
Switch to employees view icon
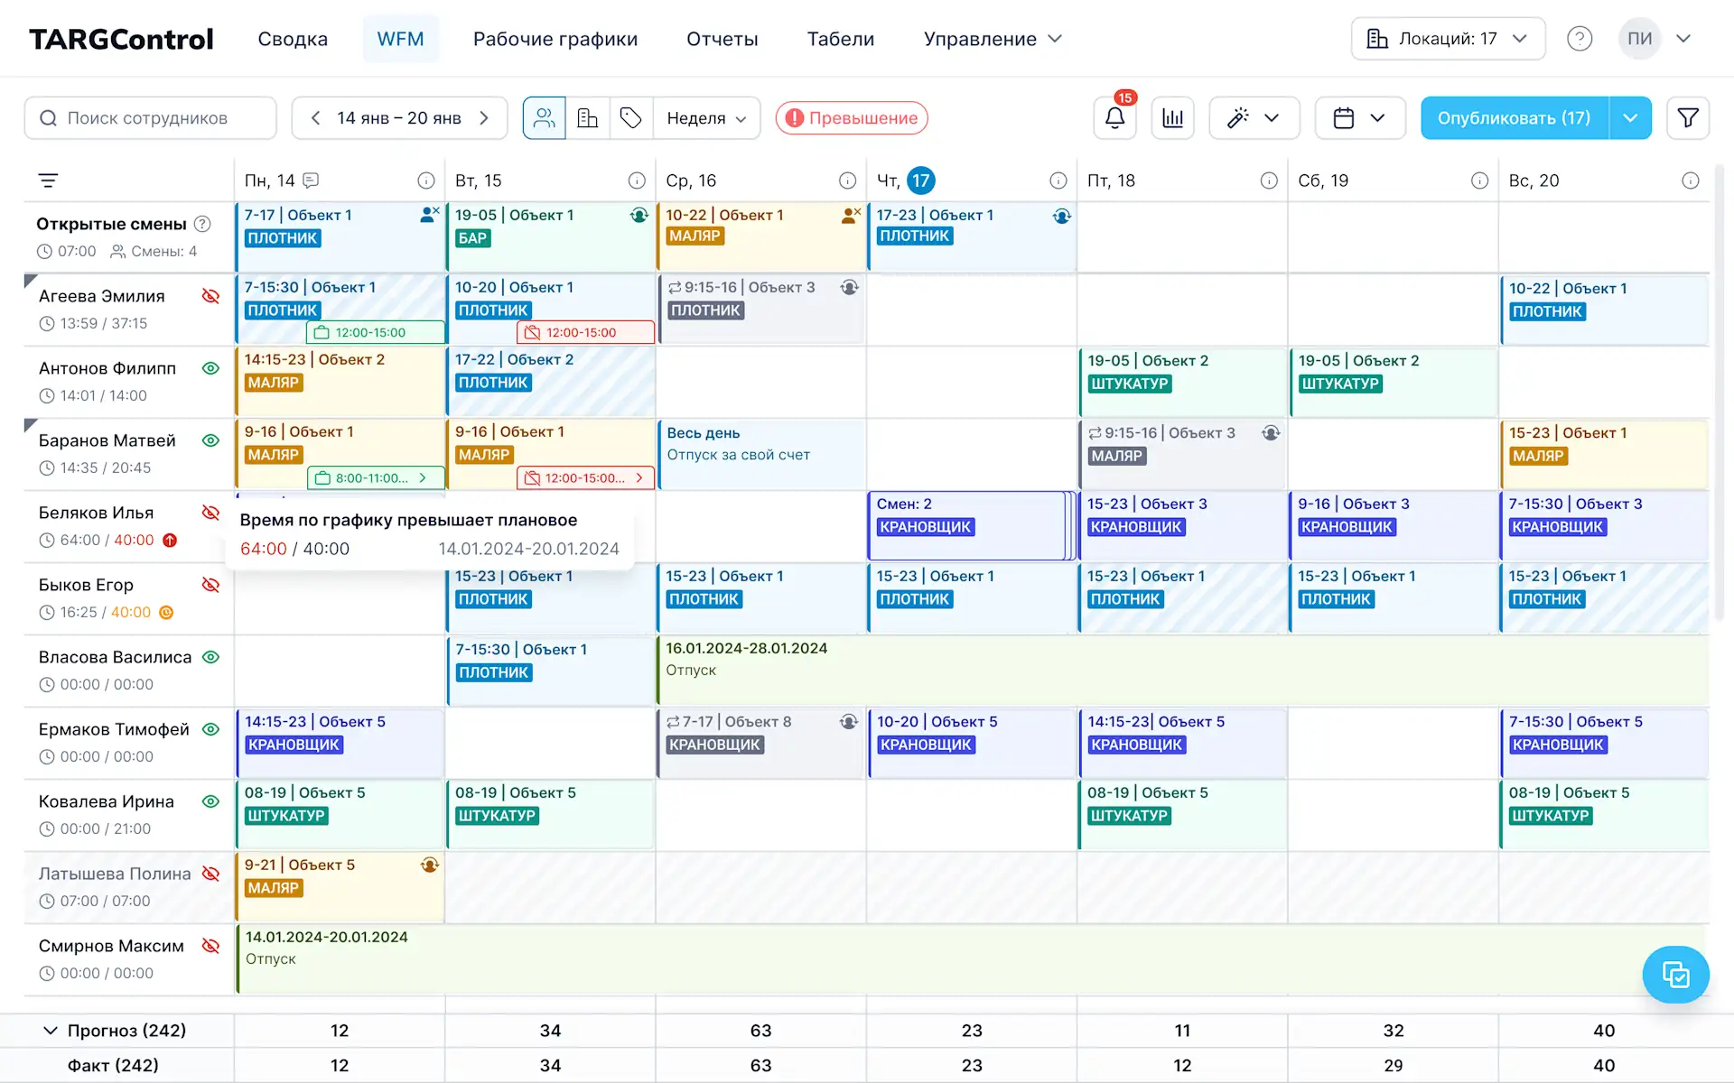coord(545,118)
